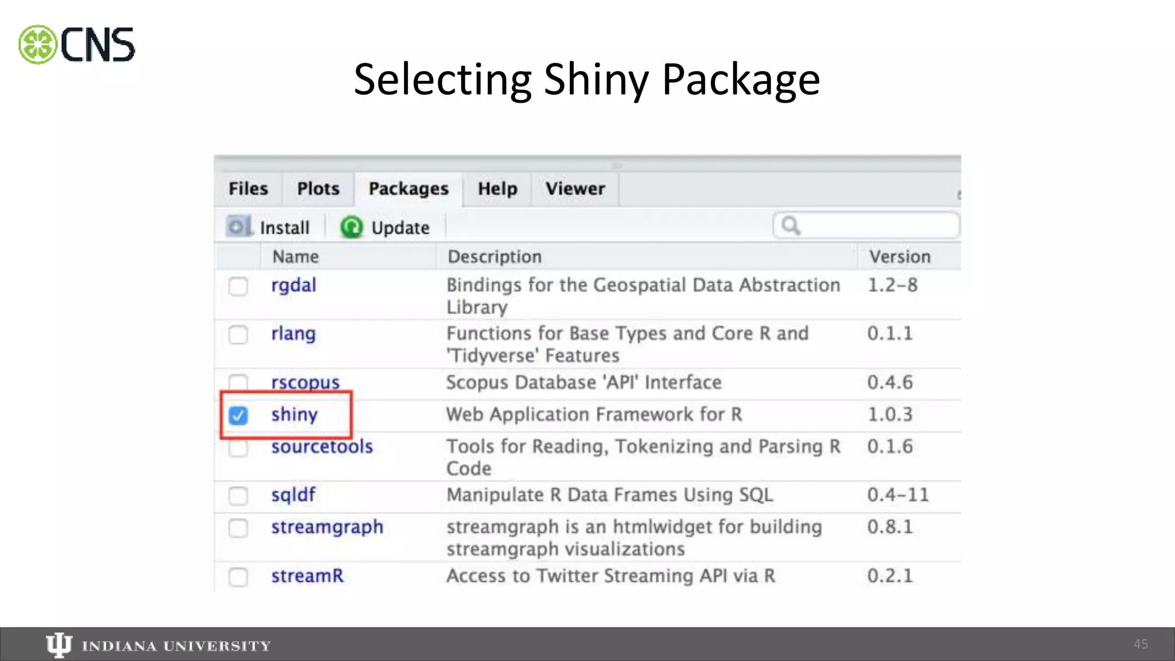Click the Update button label
Image resolution: width=1175 pixels, height=661 pixels.
pyautogui.click(x=400, y=228)
